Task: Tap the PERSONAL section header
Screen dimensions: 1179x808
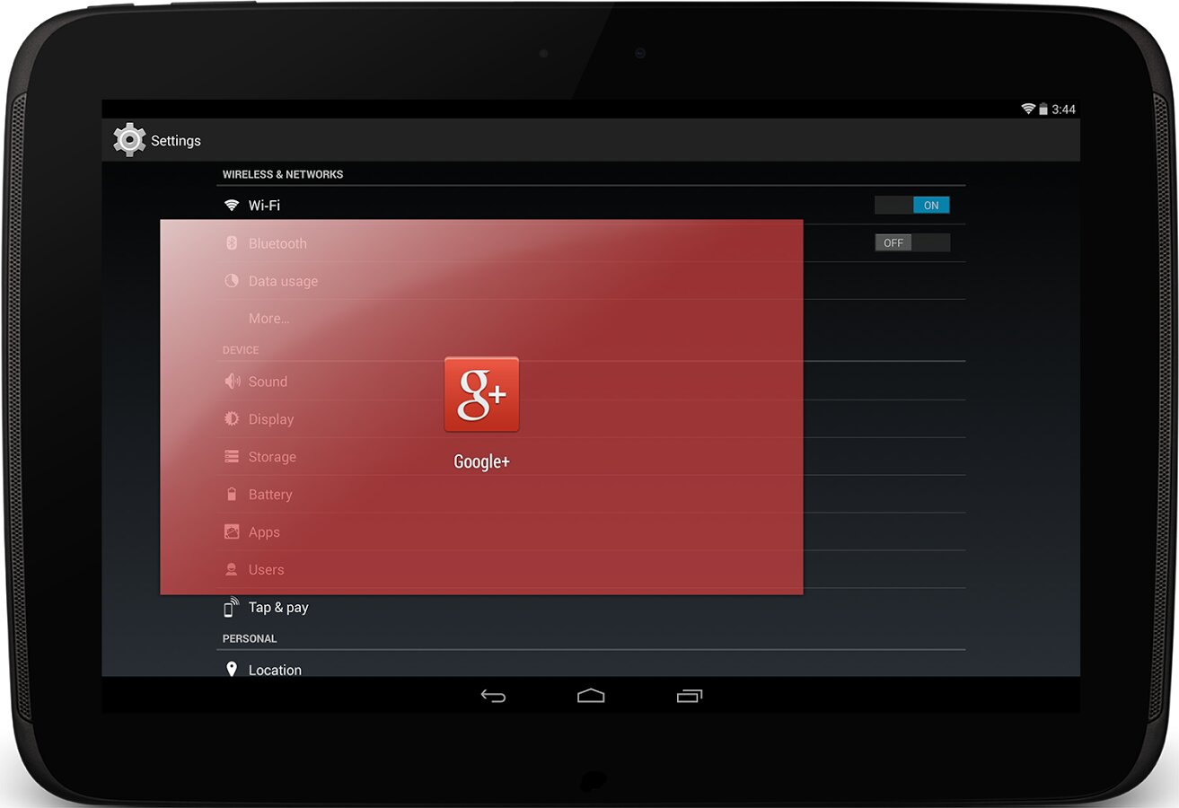Action: pyautogui.click(x=250, y=639)
